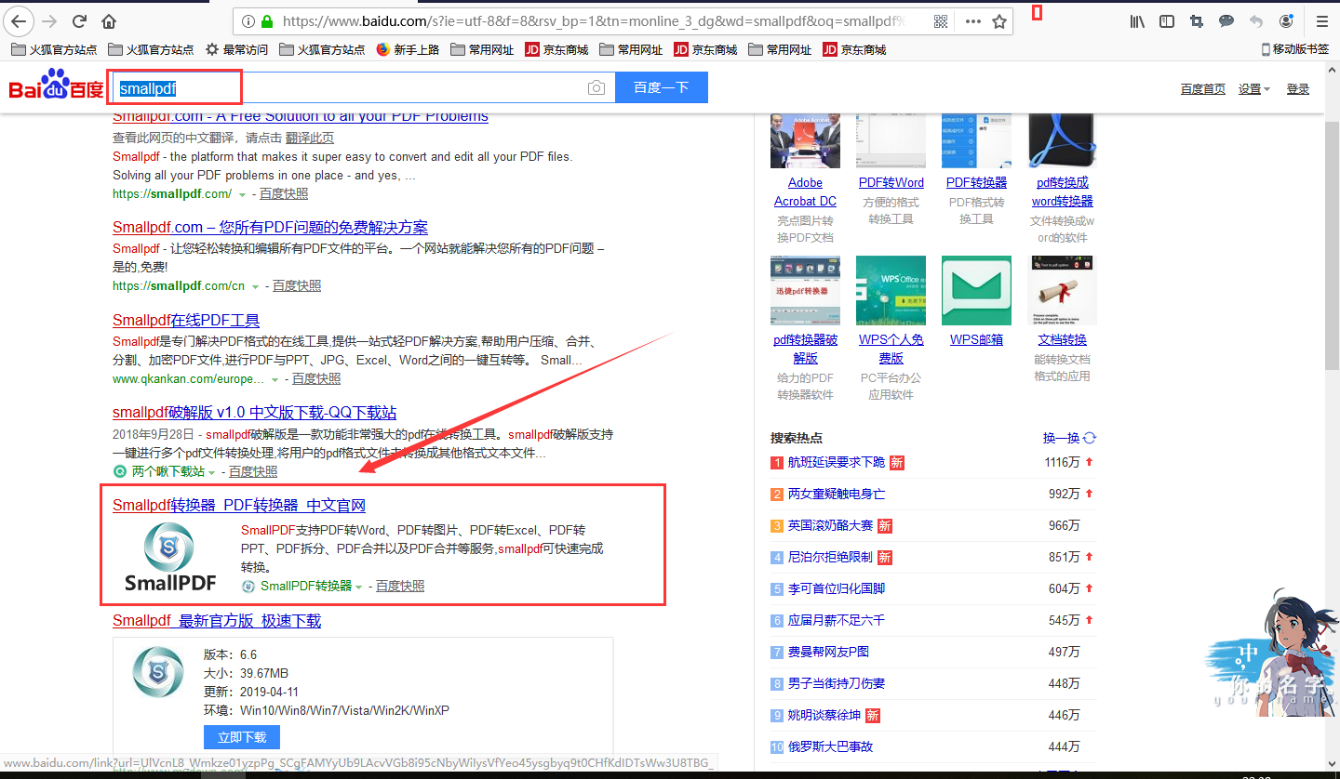Start the screenshot crop tool
Image resolution: width=1340 pixels, height=779 pixels.
(1197, 20)
